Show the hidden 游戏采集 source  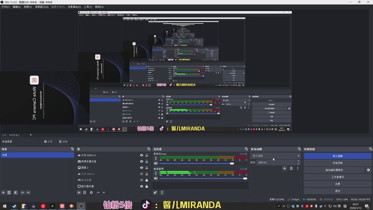(142, 180)
